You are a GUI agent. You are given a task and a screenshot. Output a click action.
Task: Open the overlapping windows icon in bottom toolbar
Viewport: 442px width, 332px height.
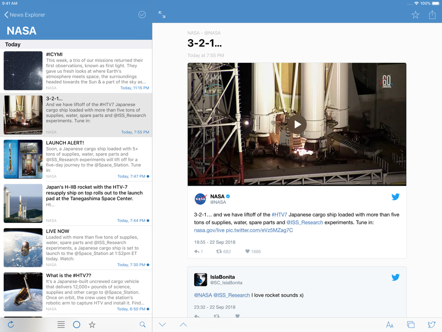(x=411, y=325)
